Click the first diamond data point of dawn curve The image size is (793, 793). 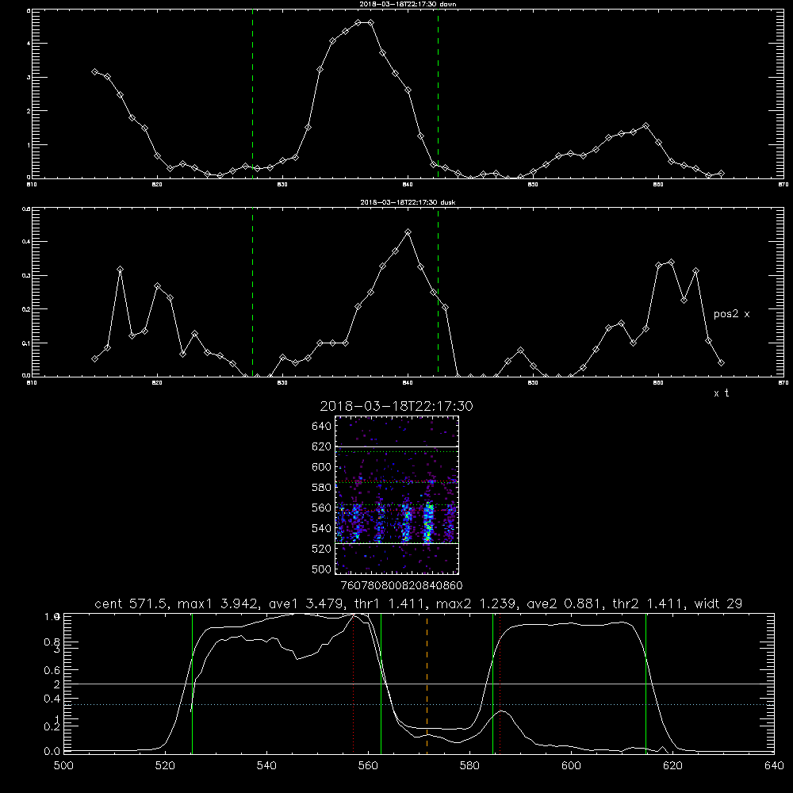coord(94,72)
